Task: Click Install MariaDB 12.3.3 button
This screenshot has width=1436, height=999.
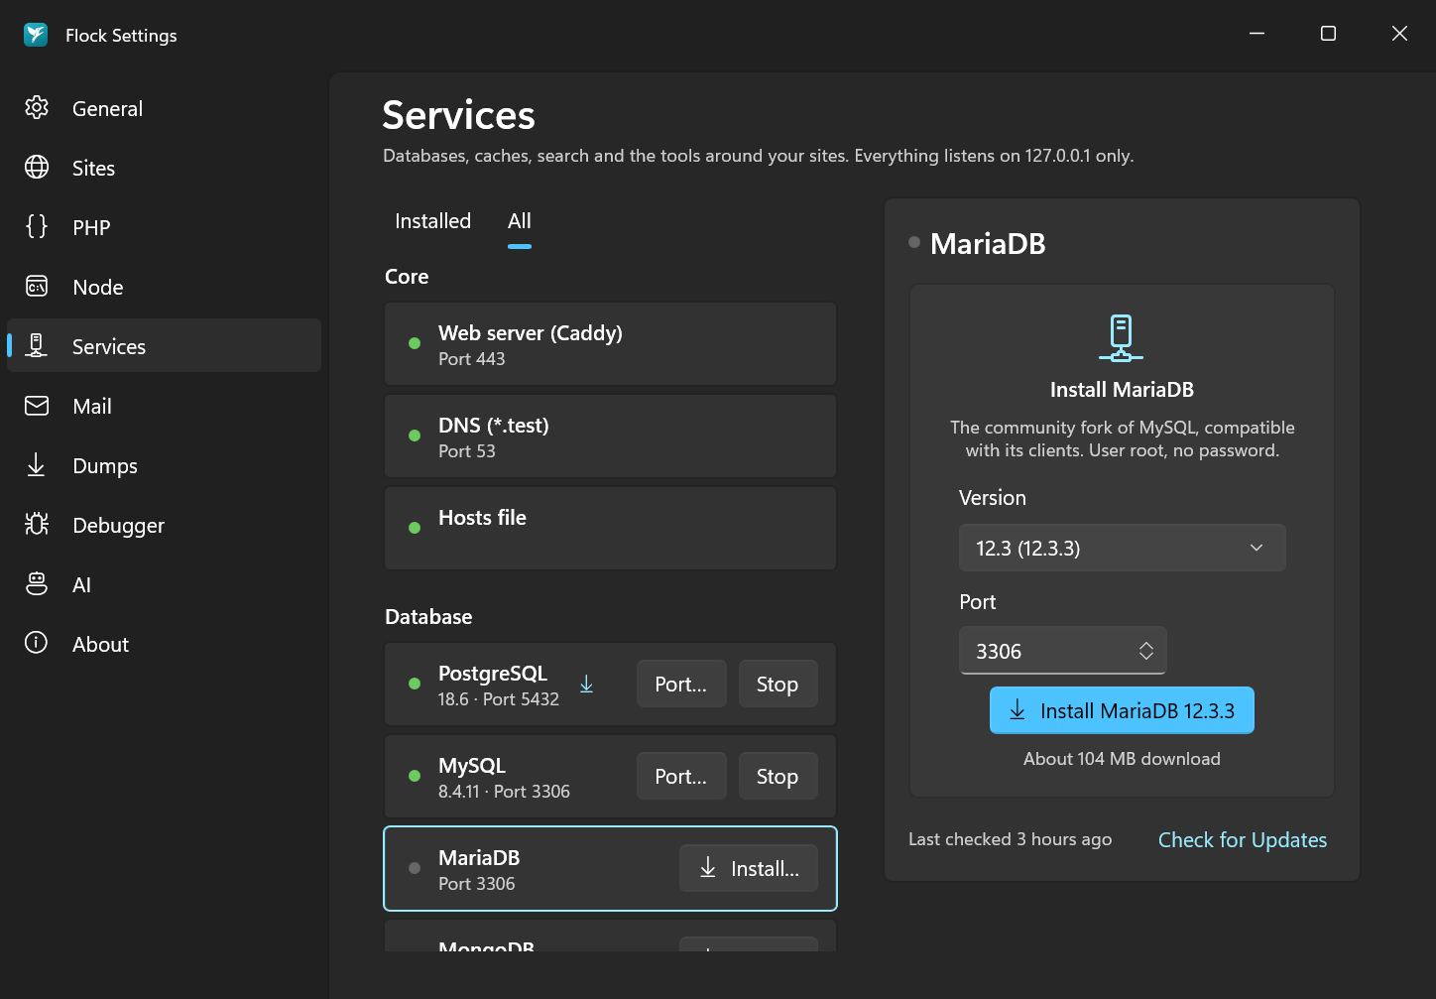Action: [x=1122, y=710]
